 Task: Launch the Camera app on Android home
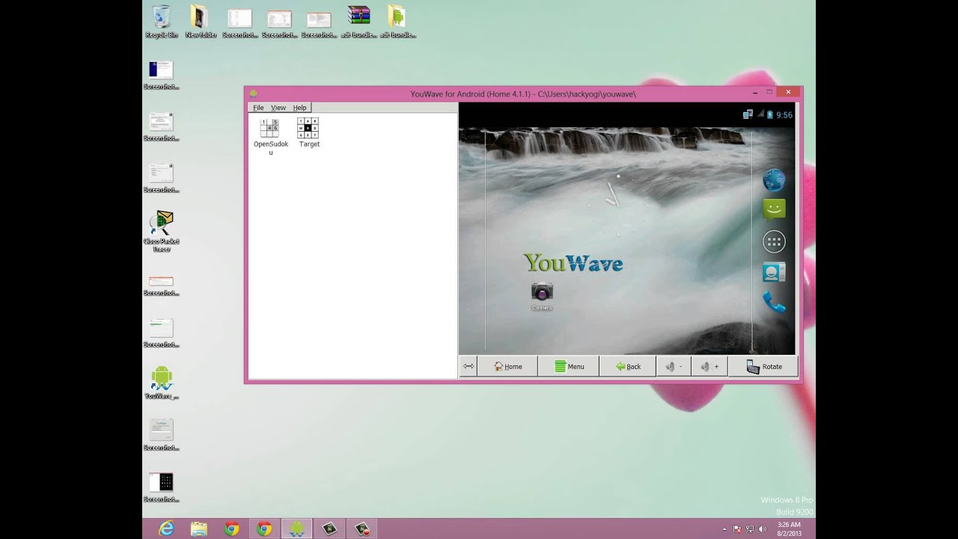click(x=542, y=296)
